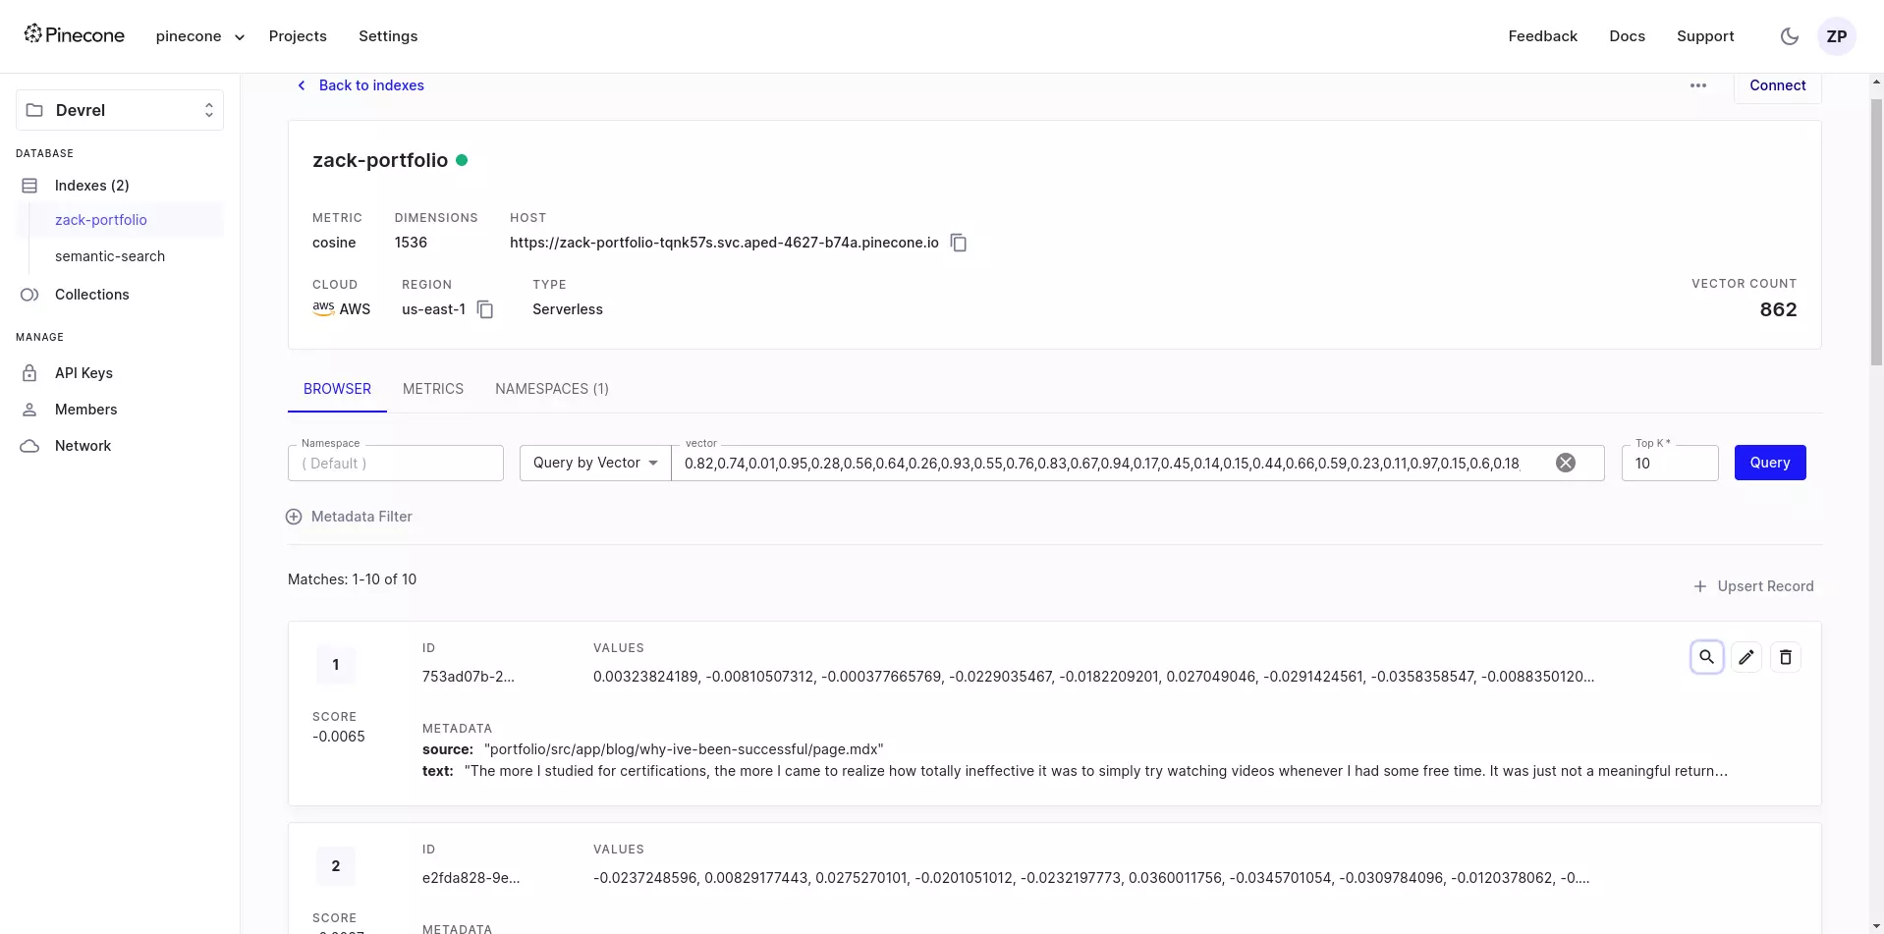Open the pinecone organization dropdown
The image size is (1884, 934).
[x=199, y=36]
